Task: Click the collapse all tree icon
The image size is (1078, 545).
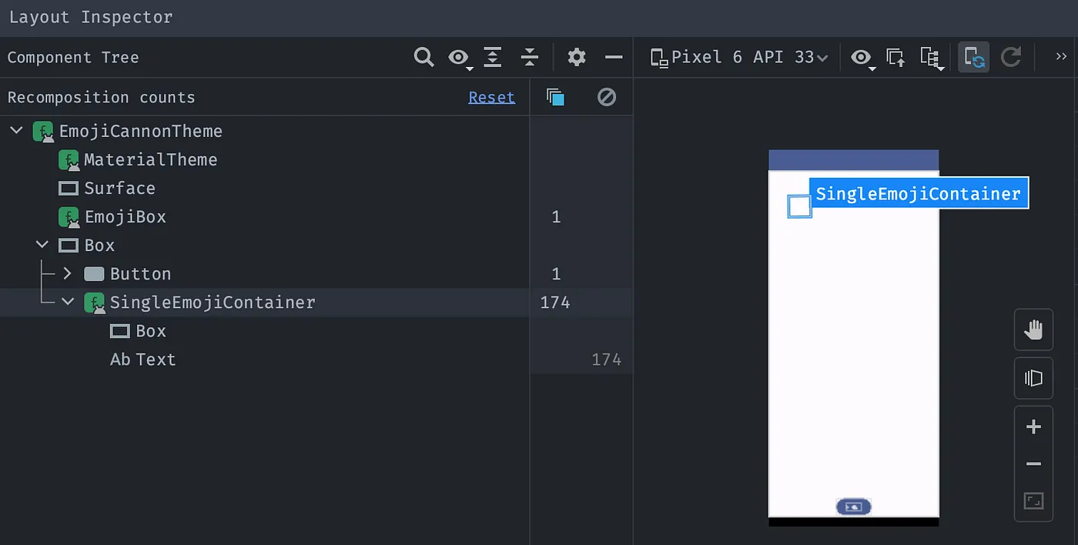Action: tap(530, 57)
